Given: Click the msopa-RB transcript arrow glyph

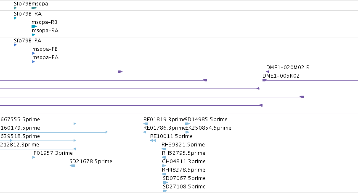Looking at the screenshot, I should click(x=34, y=26).
